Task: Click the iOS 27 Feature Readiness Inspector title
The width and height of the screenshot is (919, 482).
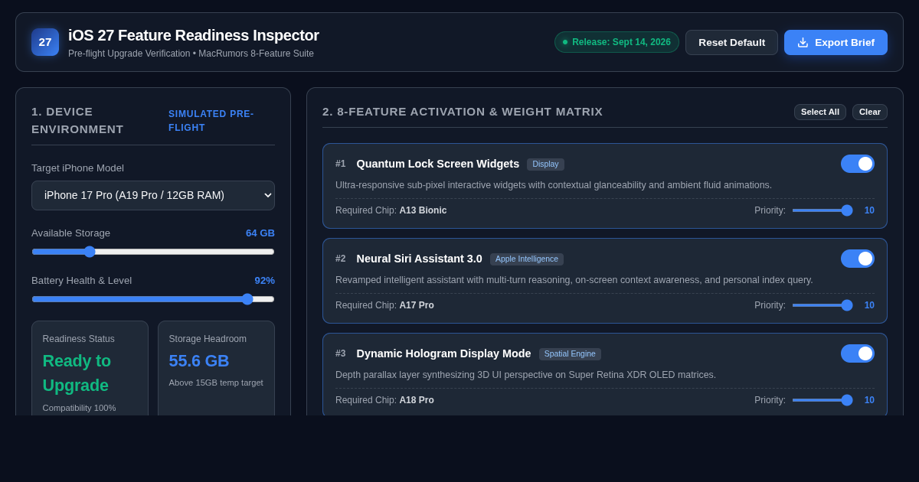Action: (194, 35)
